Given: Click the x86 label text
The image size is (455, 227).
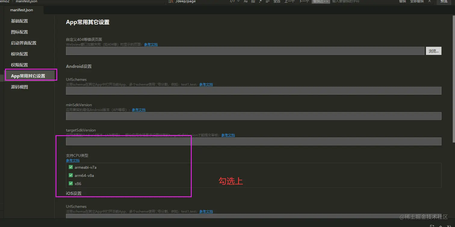Looking at the screenshot, I should point(78,183).
